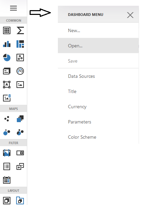
Task: Insert a Chart bar item
Action: tap(7, 44)
